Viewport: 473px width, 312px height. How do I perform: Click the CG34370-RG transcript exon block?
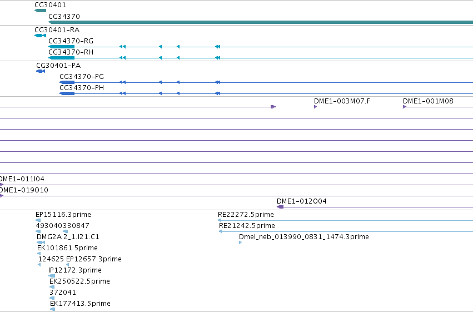tap(62, 47)
